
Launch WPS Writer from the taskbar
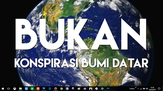[x=26, y=89]
